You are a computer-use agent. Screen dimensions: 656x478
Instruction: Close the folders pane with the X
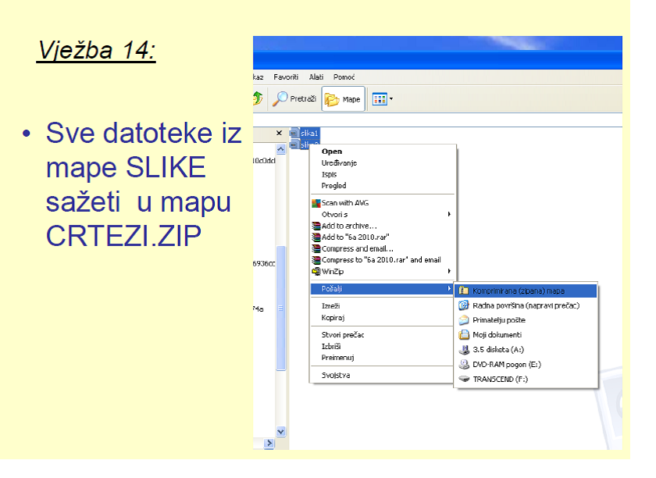pos(279,132)
